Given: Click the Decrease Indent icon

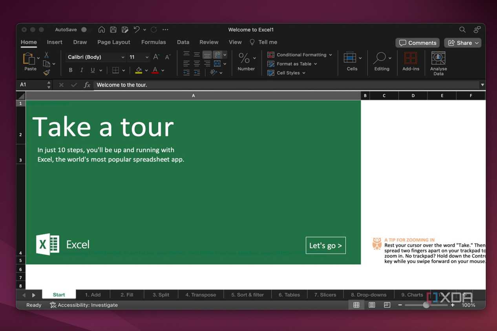Looking at the screenshot, I should pyautogui.click(x=186, y=73).
